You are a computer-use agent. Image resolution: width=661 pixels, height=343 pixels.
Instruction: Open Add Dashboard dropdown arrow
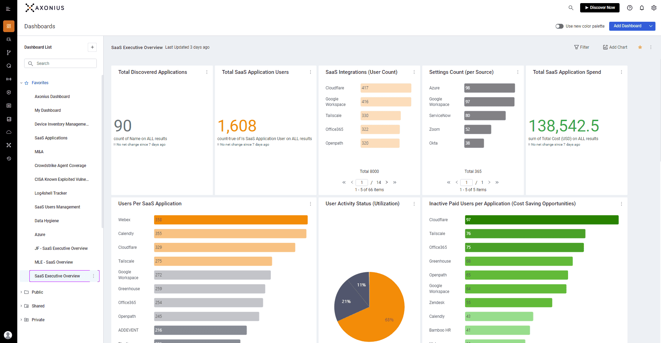[651, 26]
